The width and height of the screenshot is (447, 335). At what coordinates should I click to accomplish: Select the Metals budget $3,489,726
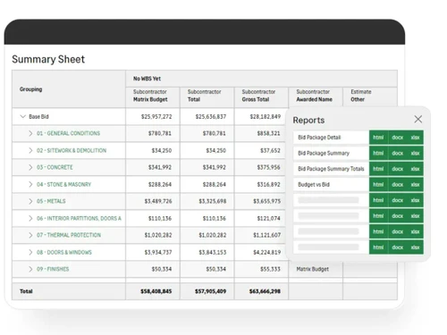pos(158,201)
